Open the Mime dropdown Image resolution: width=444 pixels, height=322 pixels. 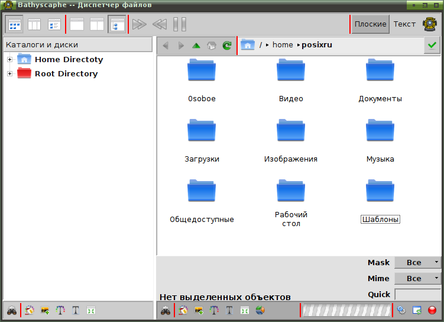(x=417, y=278)
